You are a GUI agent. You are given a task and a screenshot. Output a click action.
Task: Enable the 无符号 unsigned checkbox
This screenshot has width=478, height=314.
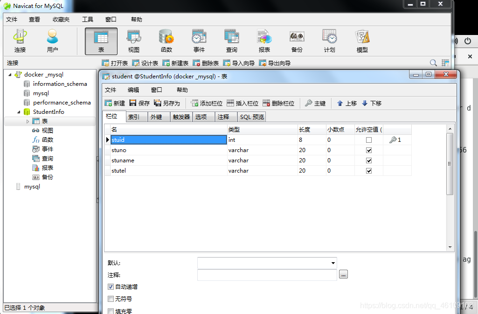[111, 299]
